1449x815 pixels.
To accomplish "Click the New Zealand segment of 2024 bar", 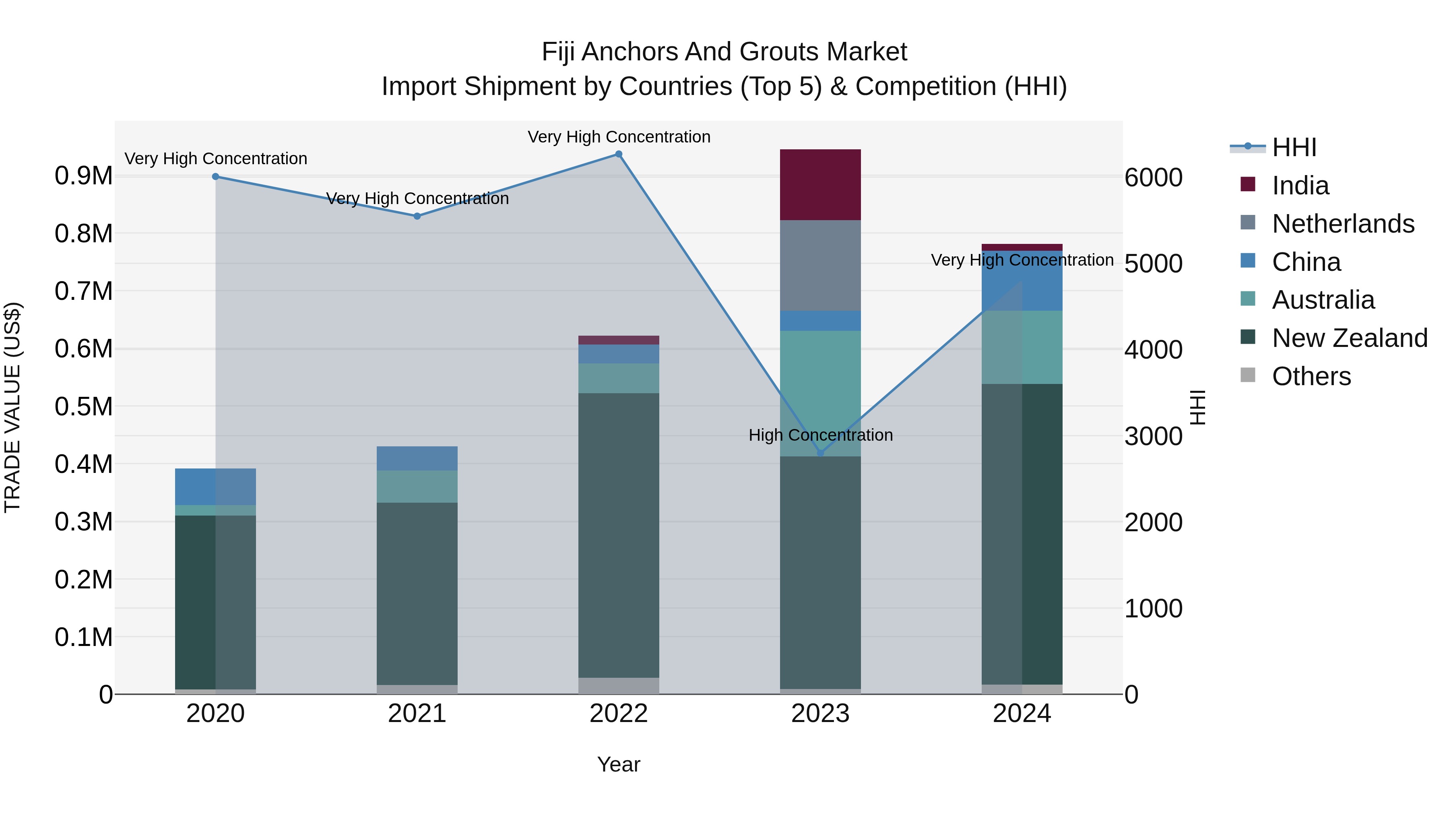I will pyautogui.click(x=1022, y=534).
